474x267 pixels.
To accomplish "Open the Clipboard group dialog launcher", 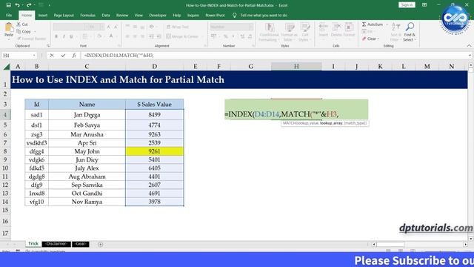I will tap(48, 46).
